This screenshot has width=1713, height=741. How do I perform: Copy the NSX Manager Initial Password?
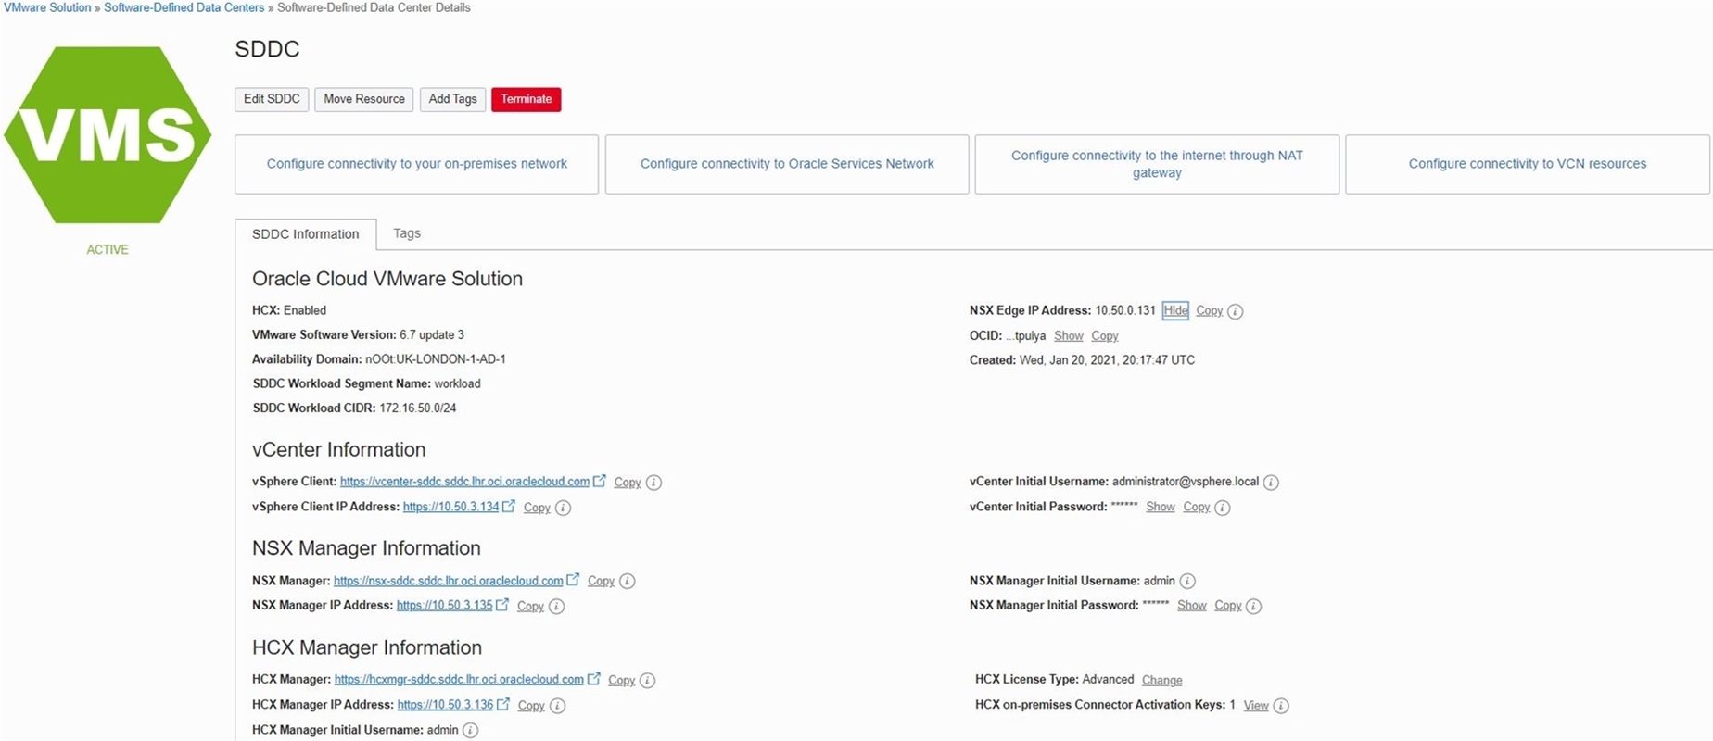1228,606
